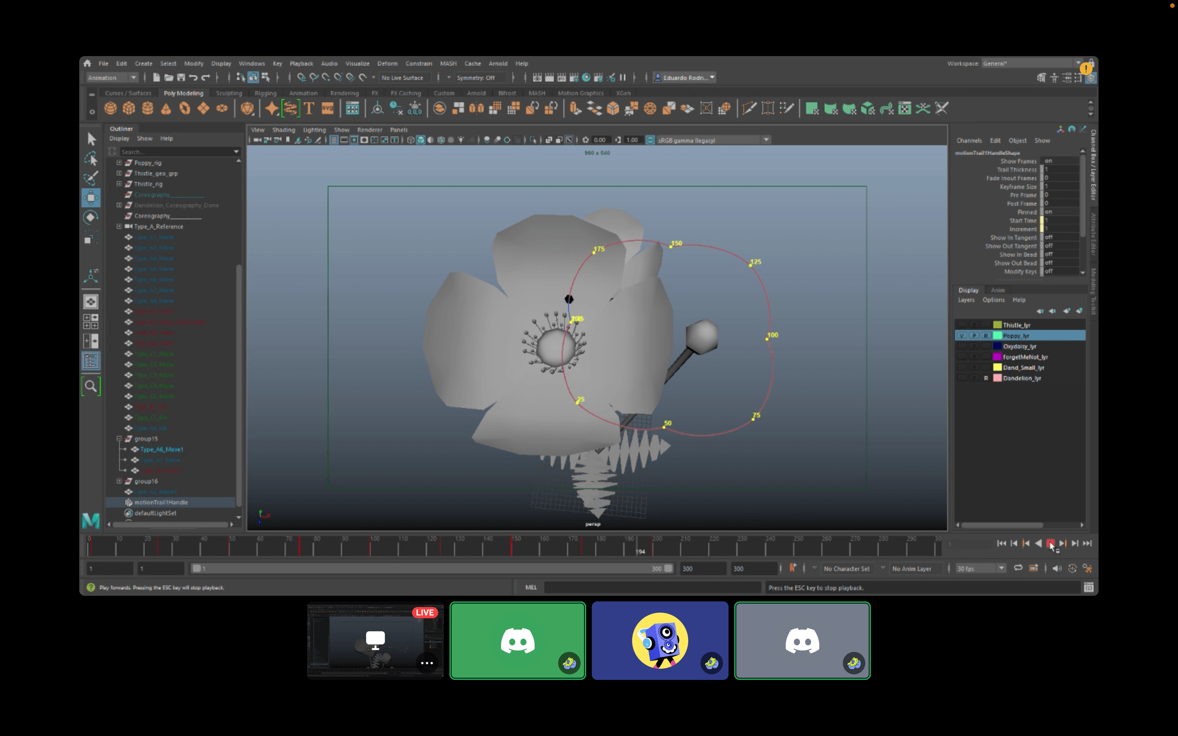Open the Animation menu set dropdown
1178x736 pixels.
133,77
